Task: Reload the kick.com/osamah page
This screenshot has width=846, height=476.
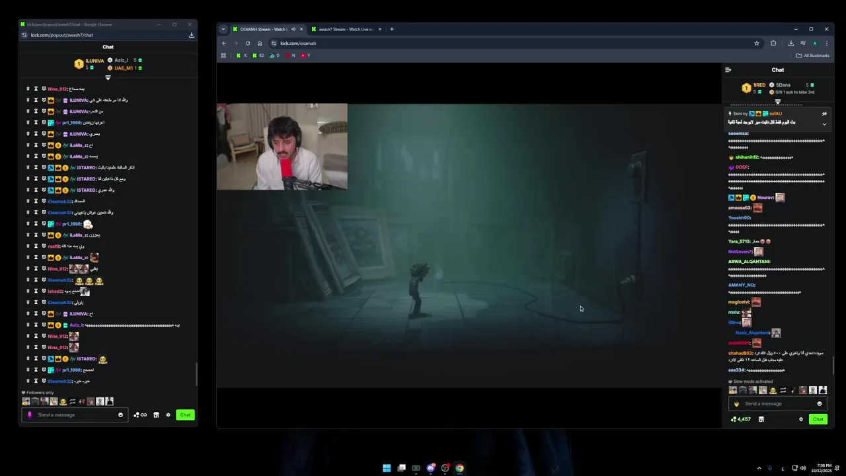Action: (248, 44)
